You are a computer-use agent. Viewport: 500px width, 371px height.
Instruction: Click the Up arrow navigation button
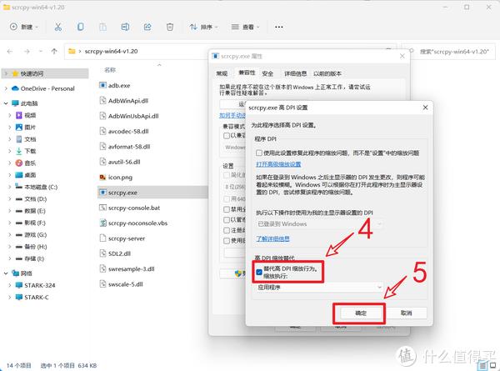tap(54, 51)
